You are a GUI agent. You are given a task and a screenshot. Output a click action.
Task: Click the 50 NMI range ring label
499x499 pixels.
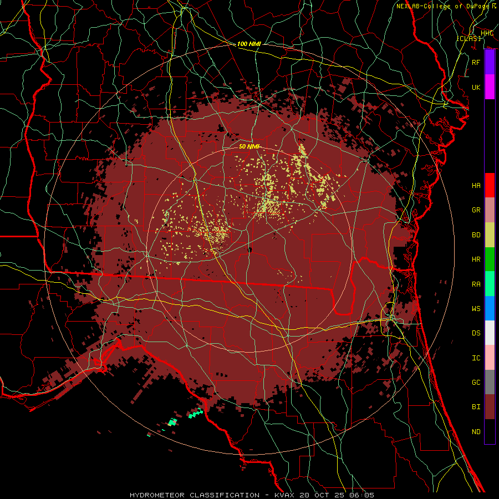pos(249,146)
